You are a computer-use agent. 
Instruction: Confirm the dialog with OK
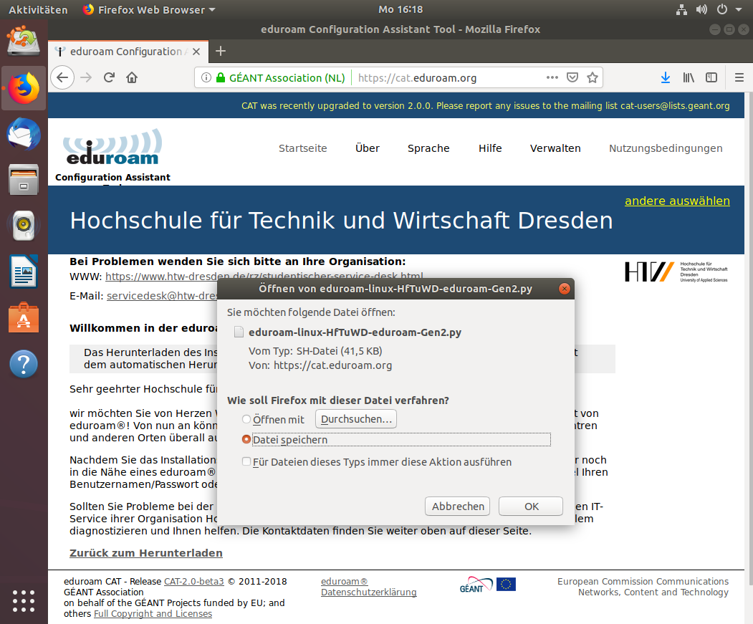point(531,507)
